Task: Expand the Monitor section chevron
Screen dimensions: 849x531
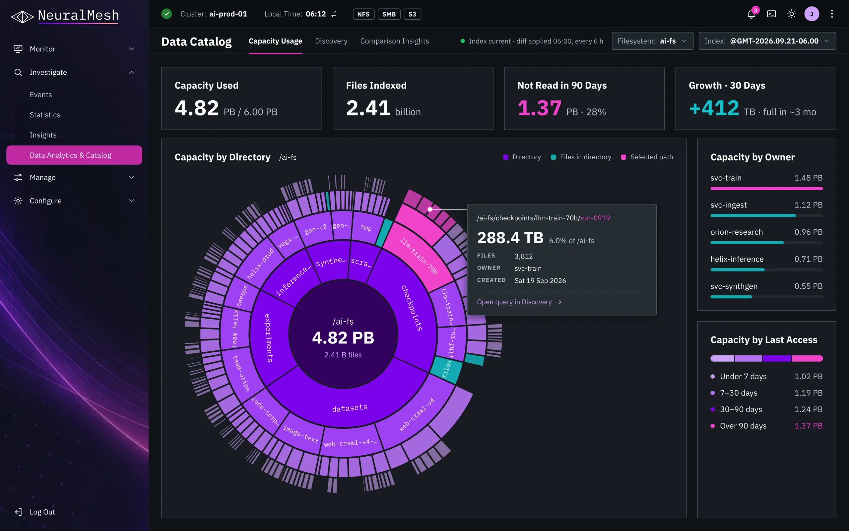Action: [x=132, y=49]
